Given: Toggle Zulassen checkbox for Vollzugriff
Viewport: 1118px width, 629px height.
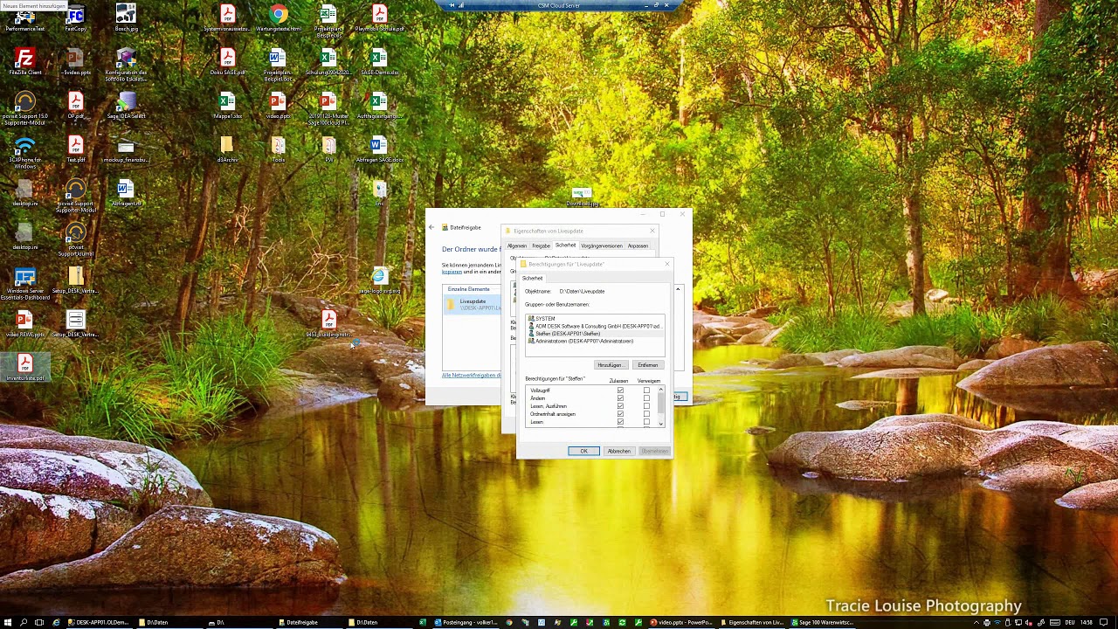Looking at the screenshot, I should click(620, 391).
